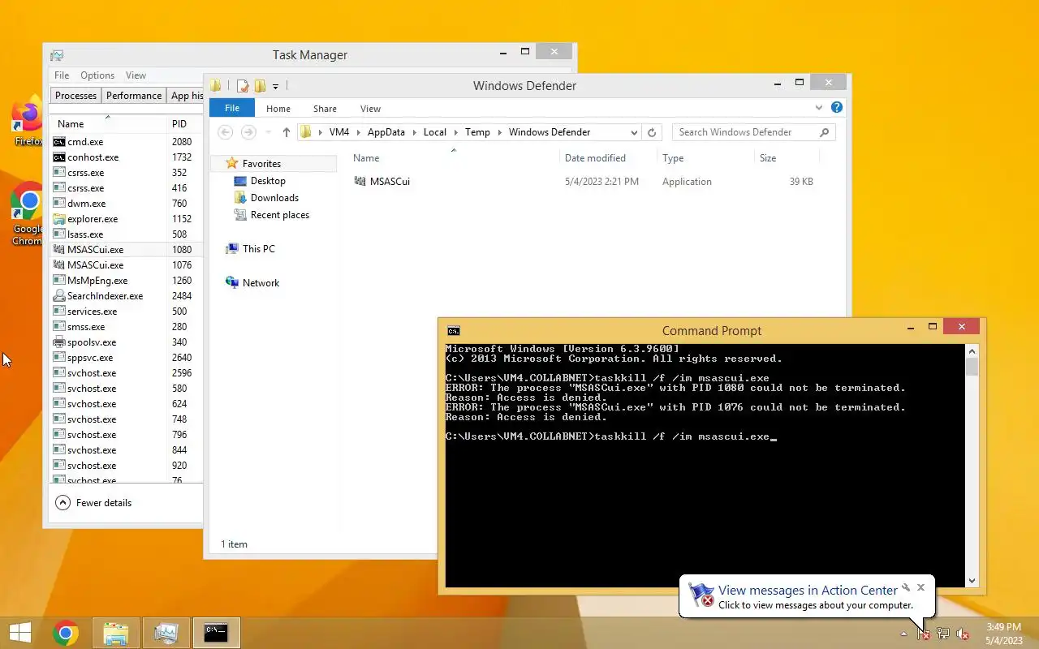Open Task Manager View menu

point(136,75)
